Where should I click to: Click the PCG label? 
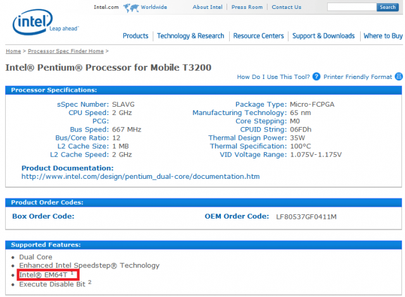click(101, 121)
